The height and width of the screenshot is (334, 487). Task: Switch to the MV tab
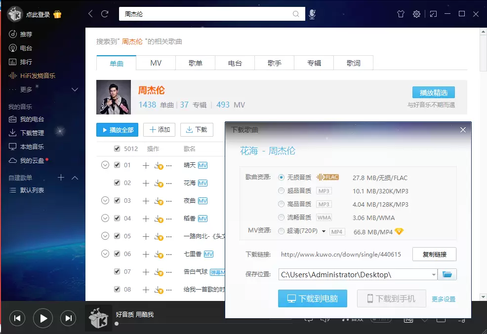[x=156, y=63]
